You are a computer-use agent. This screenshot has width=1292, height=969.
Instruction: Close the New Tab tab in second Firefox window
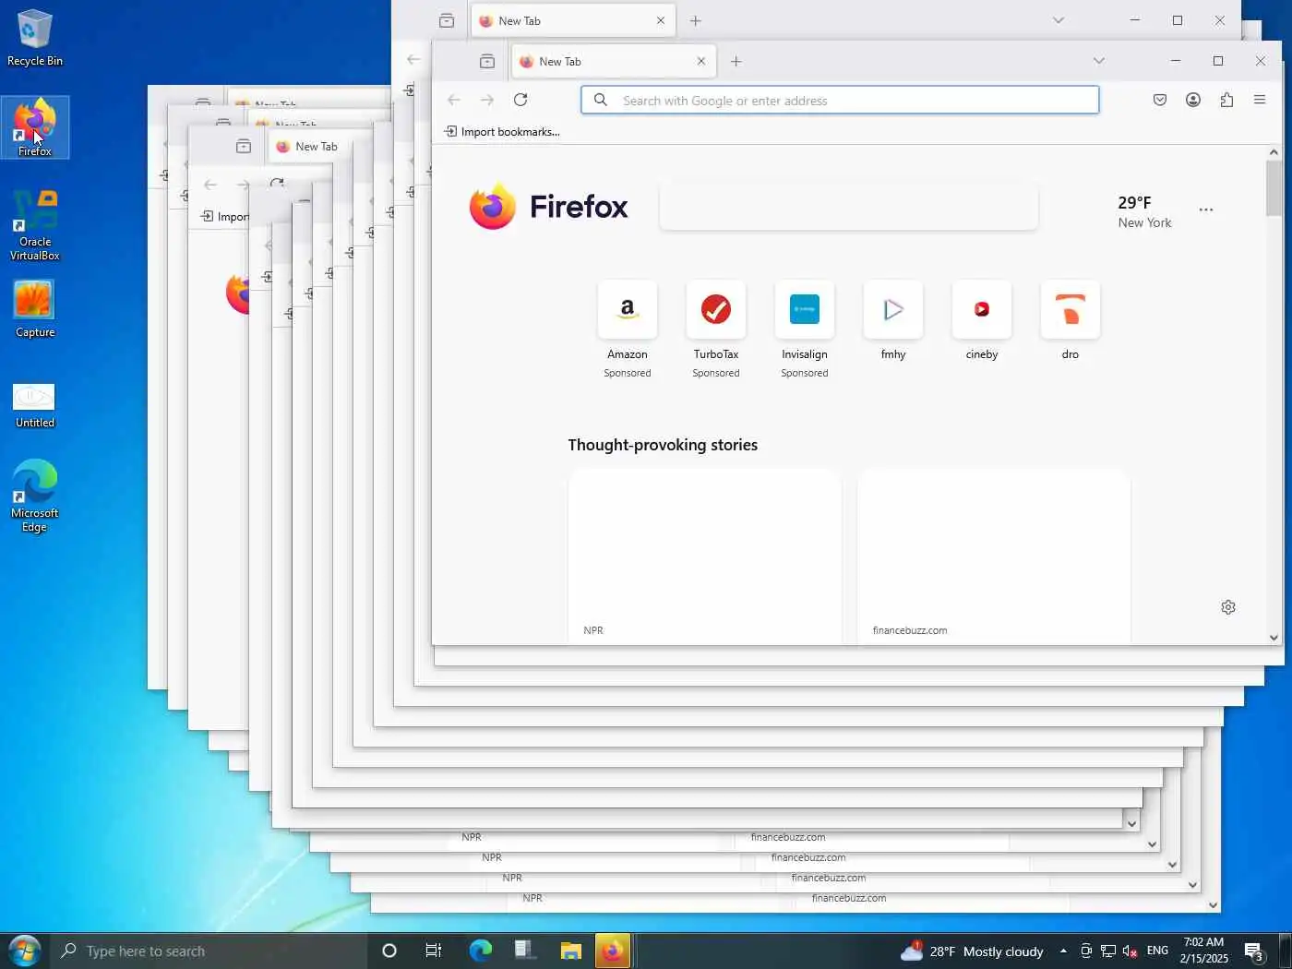661,20
